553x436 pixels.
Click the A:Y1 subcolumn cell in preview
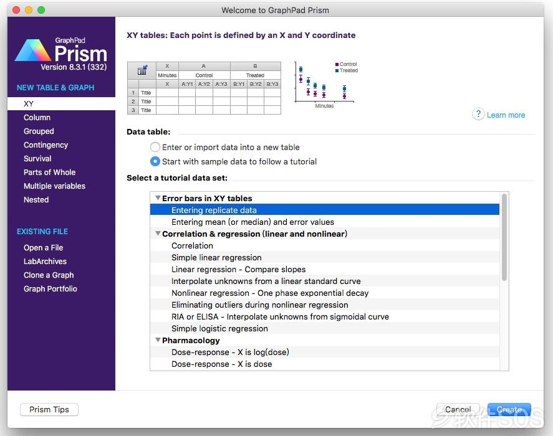[x=187, y=84]
